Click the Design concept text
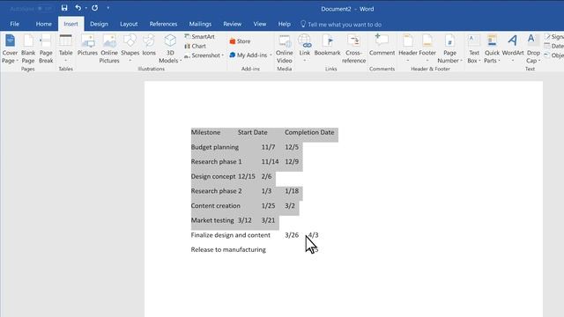The height and width of the screenshot is (317, 564). [x=213, y=176]
